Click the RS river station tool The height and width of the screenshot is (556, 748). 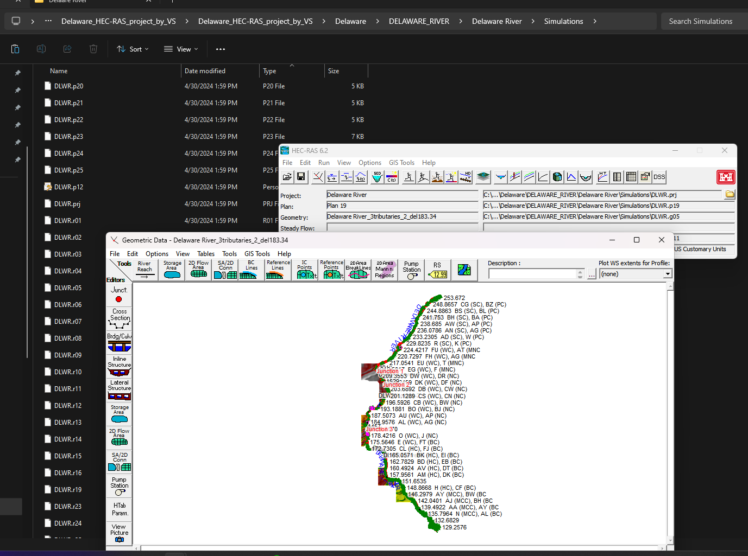pyautogui.click(x=437, y=270)
